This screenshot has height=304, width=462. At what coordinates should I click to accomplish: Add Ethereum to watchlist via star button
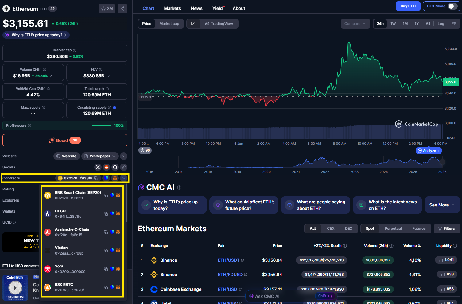107,9
